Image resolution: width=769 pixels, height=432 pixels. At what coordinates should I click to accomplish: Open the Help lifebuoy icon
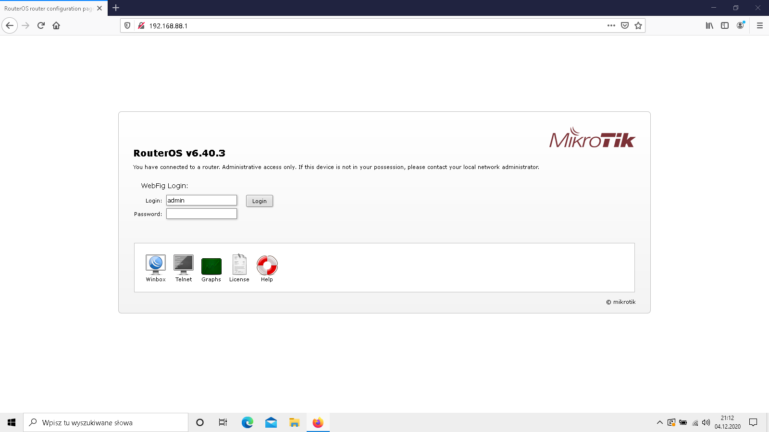pos(267,268)
